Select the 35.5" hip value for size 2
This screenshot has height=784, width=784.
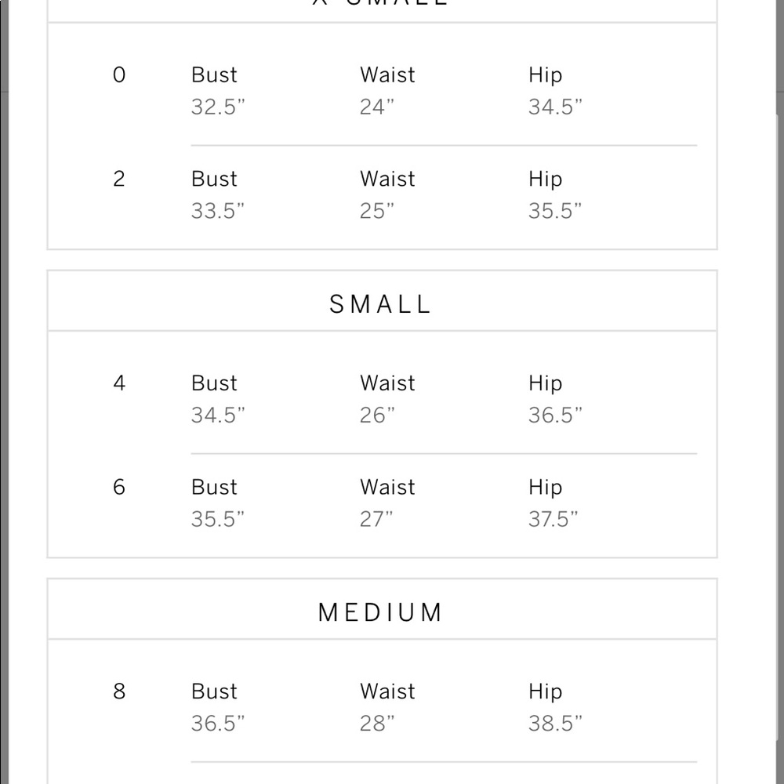pyautogui.click(x=556, y=211)
